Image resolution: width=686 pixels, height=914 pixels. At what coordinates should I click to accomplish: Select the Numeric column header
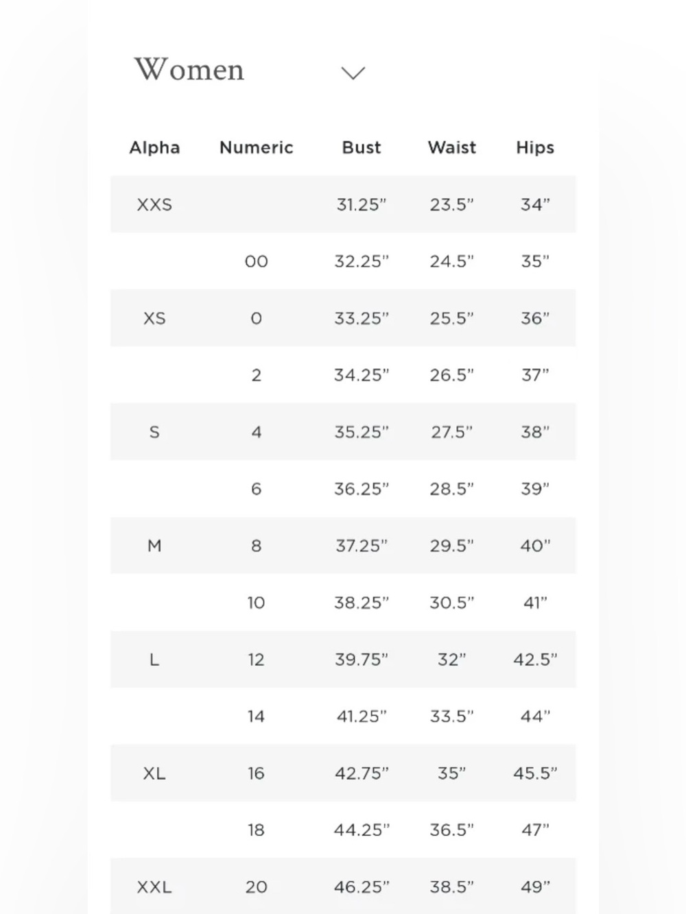(x=256, y=147)
